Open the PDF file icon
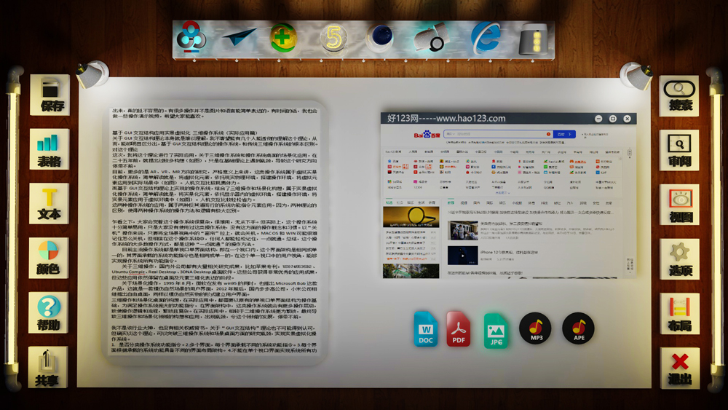The image size is (728, 410). point(458,329)
